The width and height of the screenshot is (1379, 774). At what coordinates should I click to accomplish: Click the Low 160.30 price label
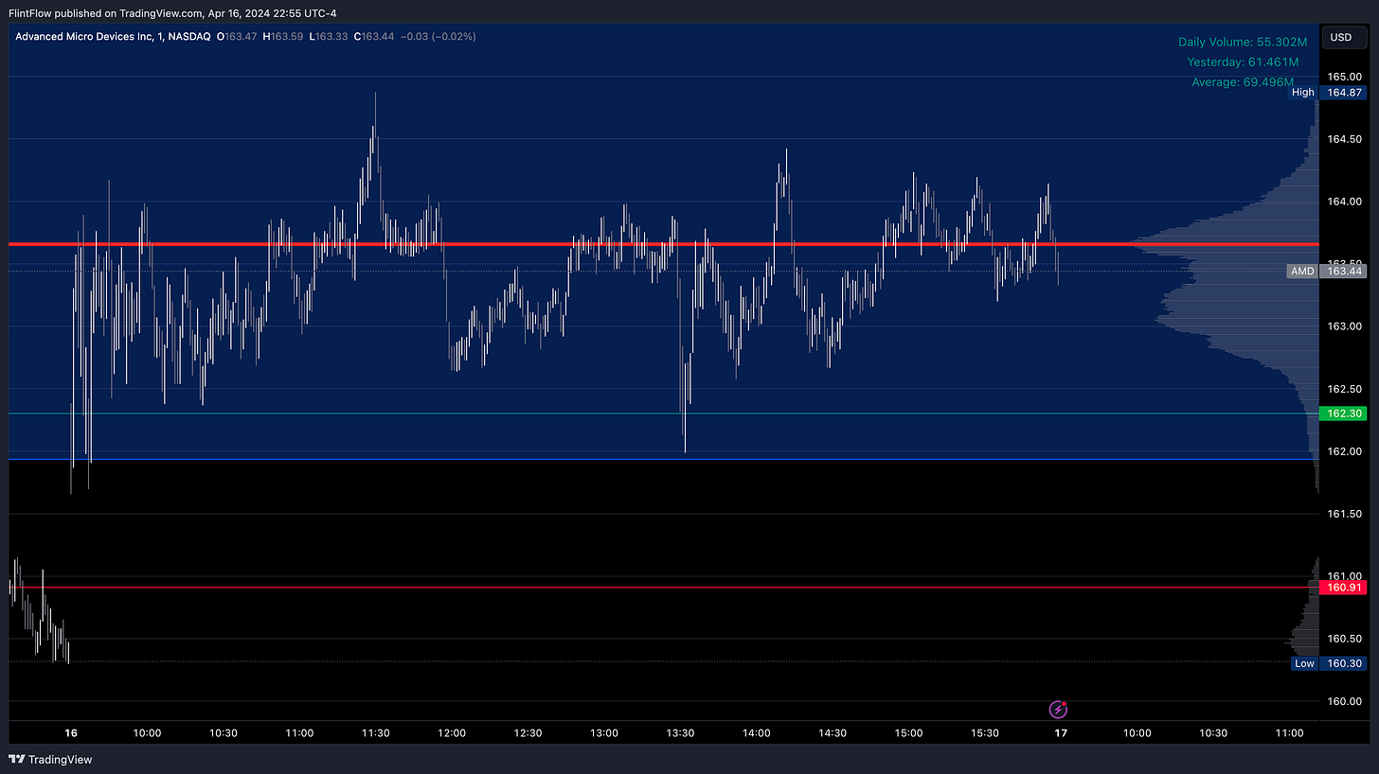point(1329,663)
